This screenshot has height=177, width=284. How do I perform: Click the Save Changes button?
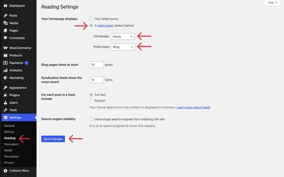(53, 139)
